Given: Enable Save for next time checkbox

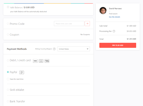Looking at the screenshot, I should tap(8, 79).
